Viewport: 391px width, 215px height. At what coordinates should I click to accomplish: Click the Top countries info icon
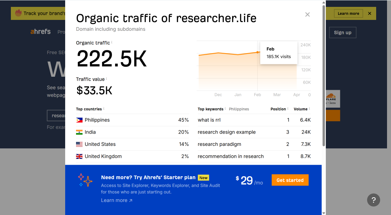click(x=104, y=109)
